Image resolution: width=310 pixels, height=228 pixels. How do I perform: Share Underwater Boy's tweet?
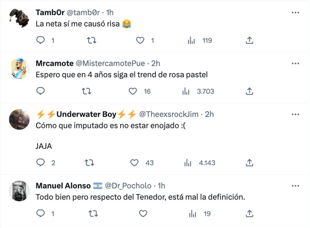(x=249, y=163)
